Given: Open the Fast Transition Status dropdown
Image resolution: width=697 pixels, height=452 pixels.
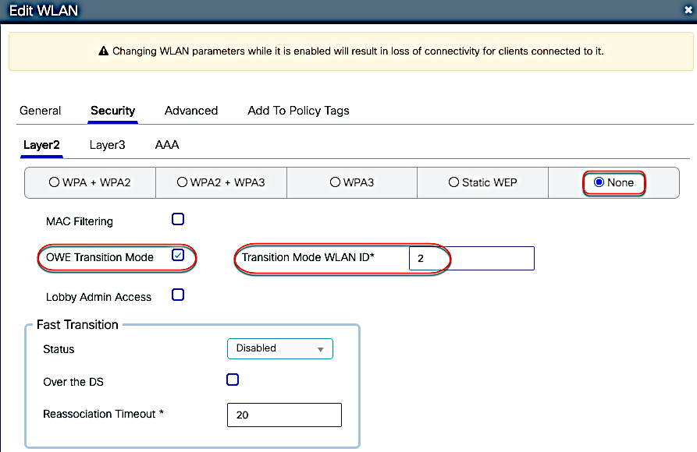Looking at the screenshot, I should click(279, 348).
